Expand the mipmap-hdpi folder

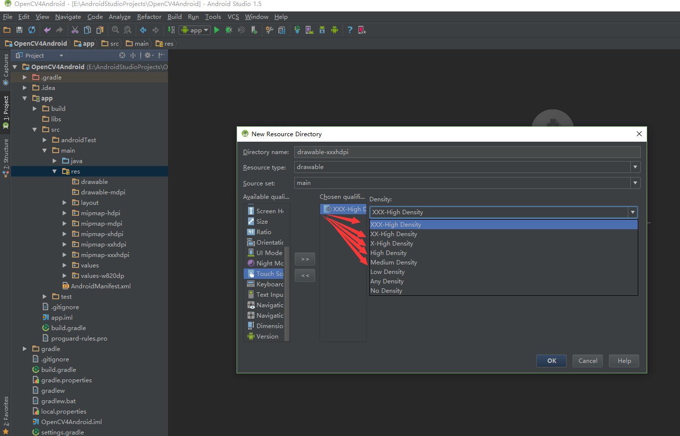pyautogui.click(x=65, y=213)
